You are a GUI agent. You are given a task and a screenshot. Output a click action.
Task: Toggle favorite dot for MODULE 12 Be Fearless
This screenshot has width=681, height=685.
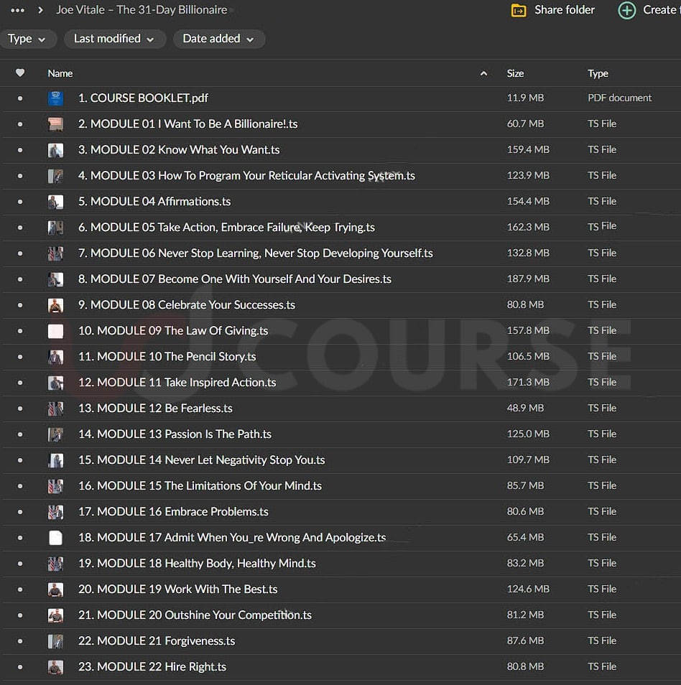[x=20, y=409]
